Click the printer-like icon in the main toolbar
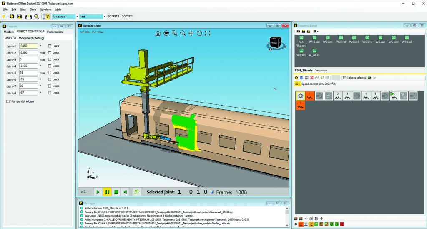 coord(28,17)
